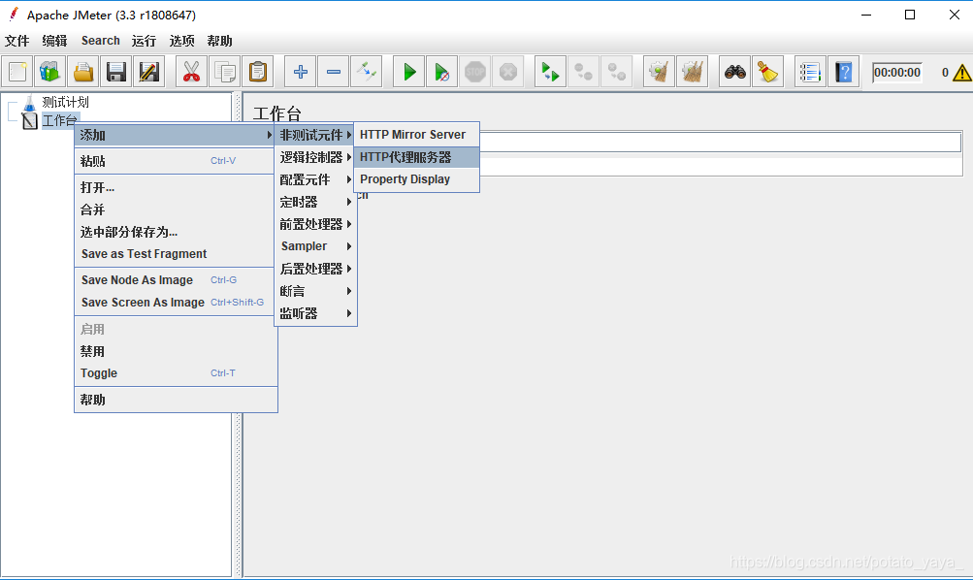Viewport: 973px width, 580px height.
Task: Expand 非测试元件 submenu
Action: click(x=315, y=135)
